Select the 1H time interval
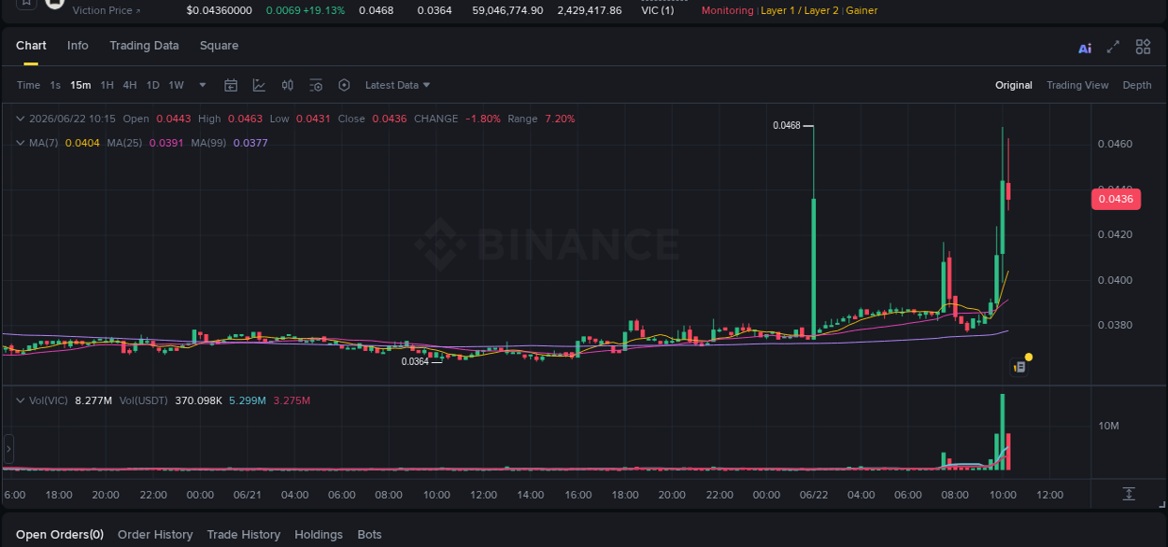Screen dimensions: 1168x547 107,85
